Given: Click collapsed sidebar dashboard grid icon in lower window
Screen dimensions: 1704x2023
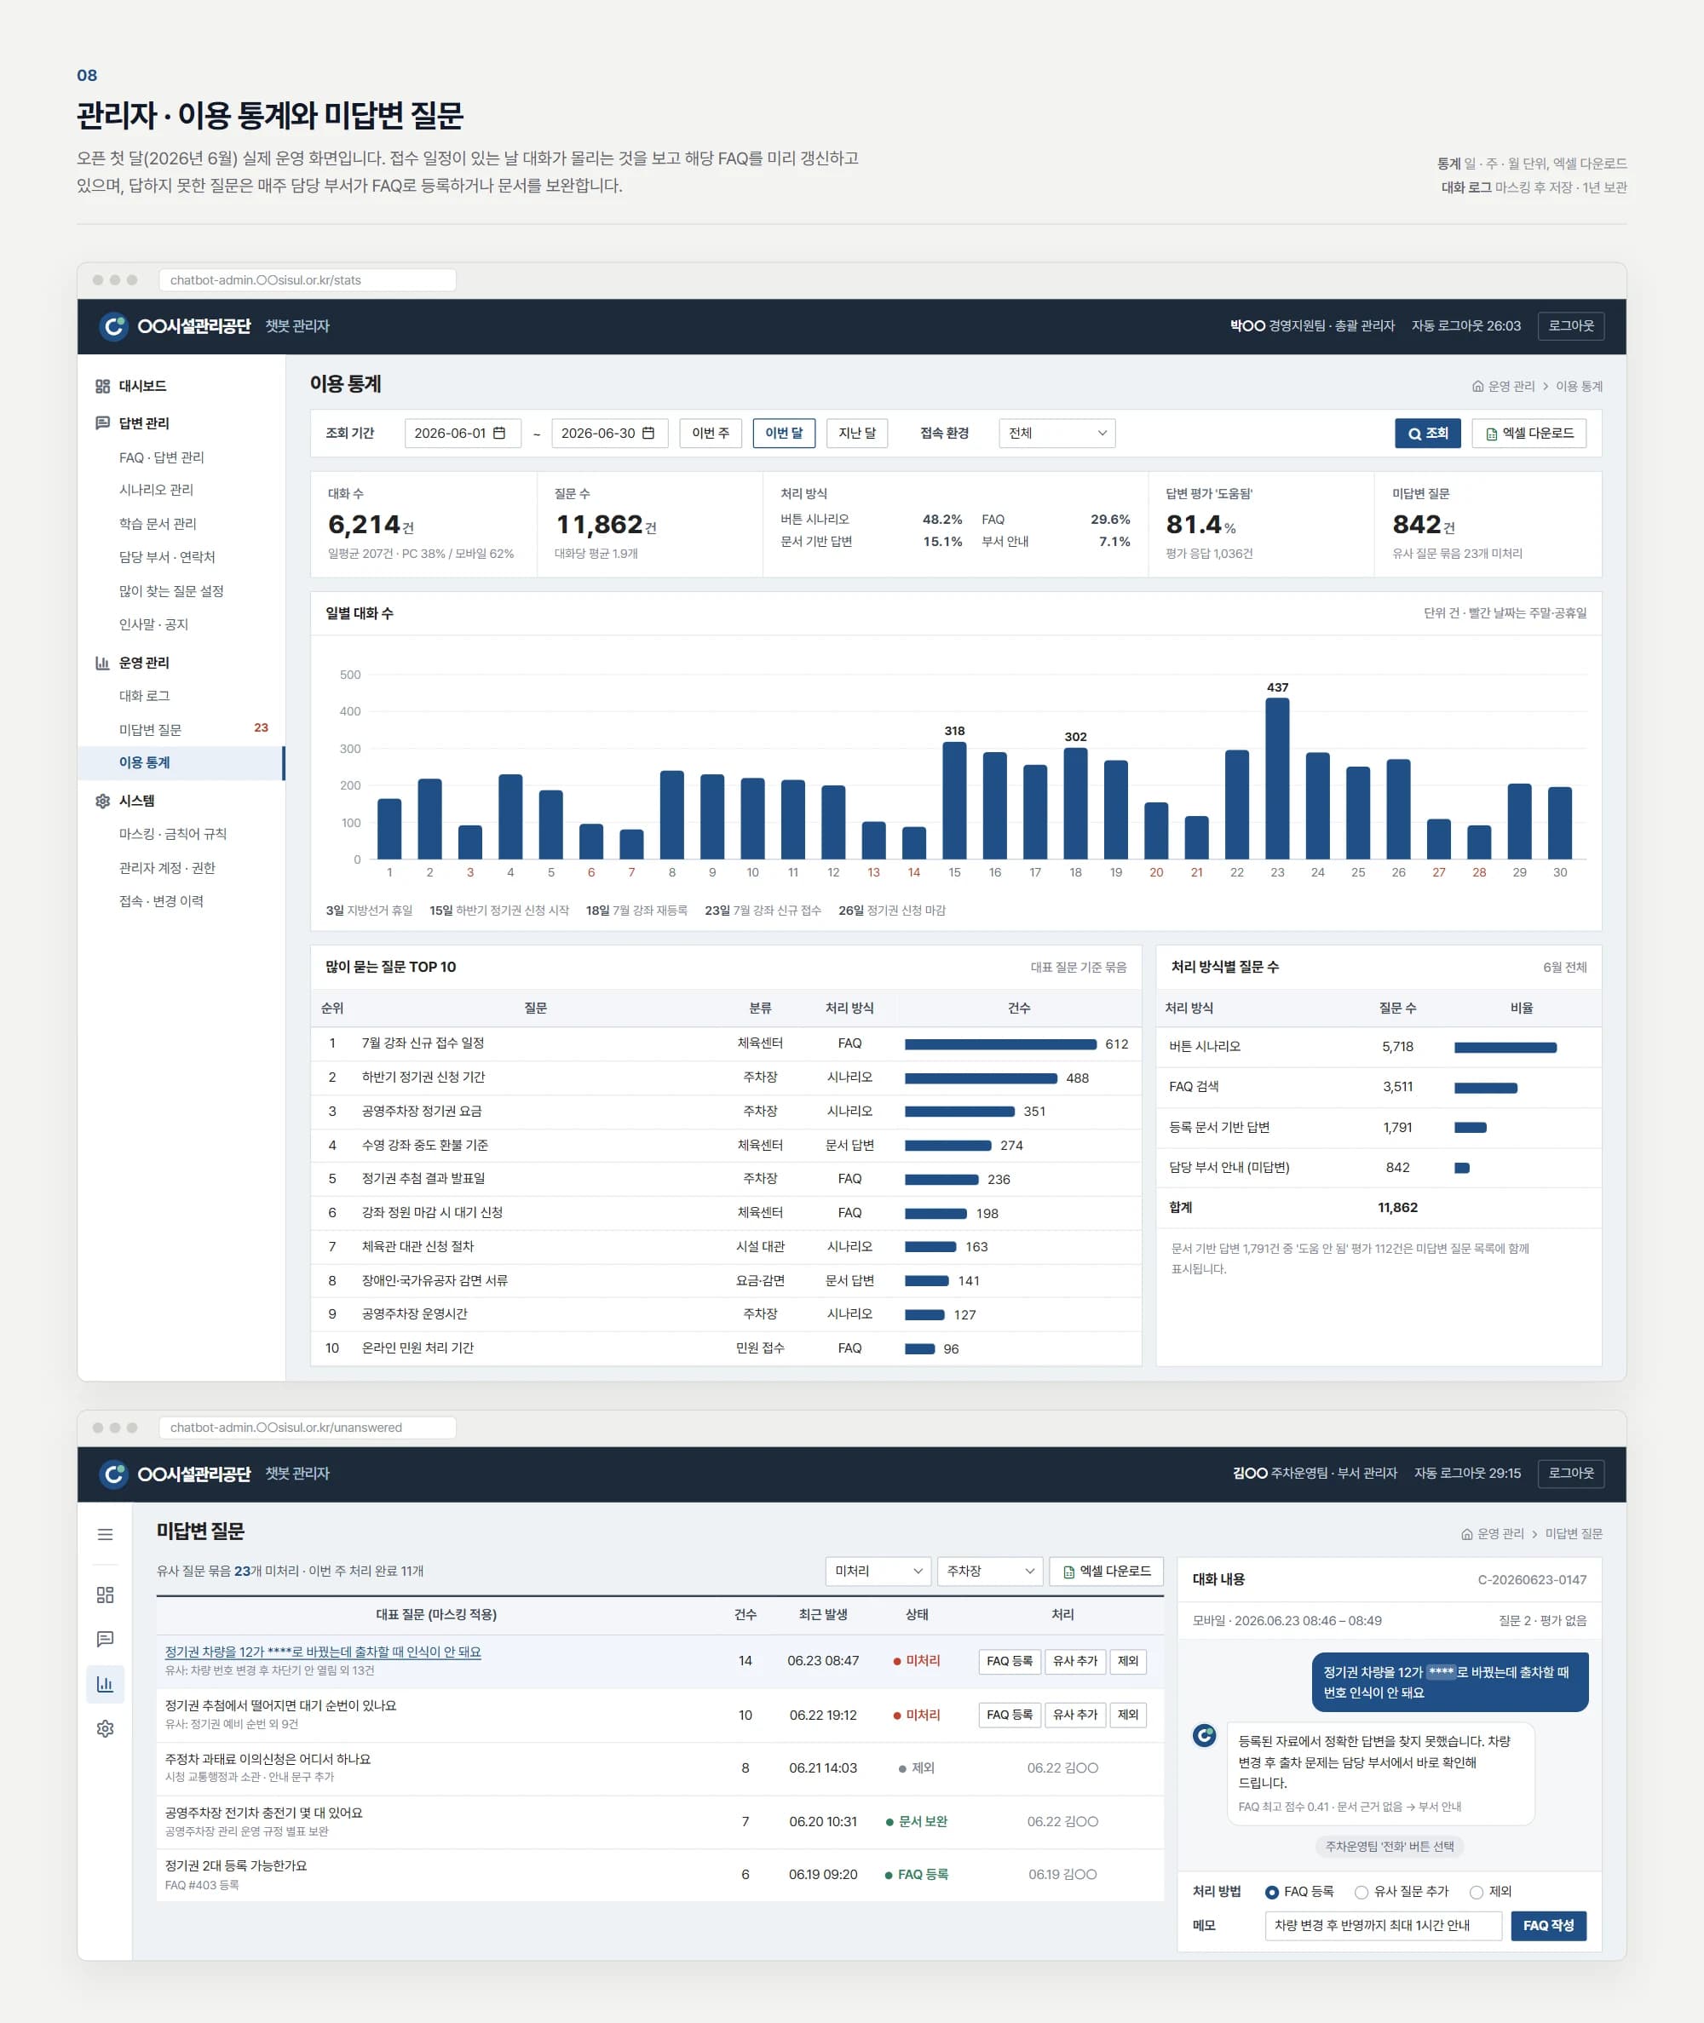Looking at the screenshot, I should pos(106,1595).
